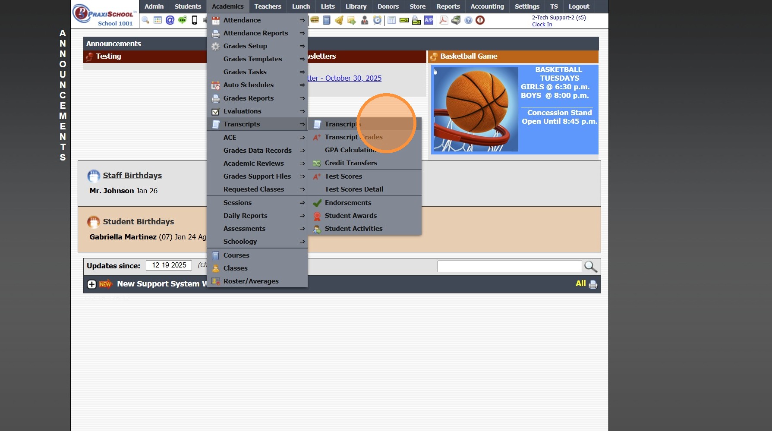Open the spreadsheet table toolbar icon
Screen dimensions: 772x431
[391, 20]
